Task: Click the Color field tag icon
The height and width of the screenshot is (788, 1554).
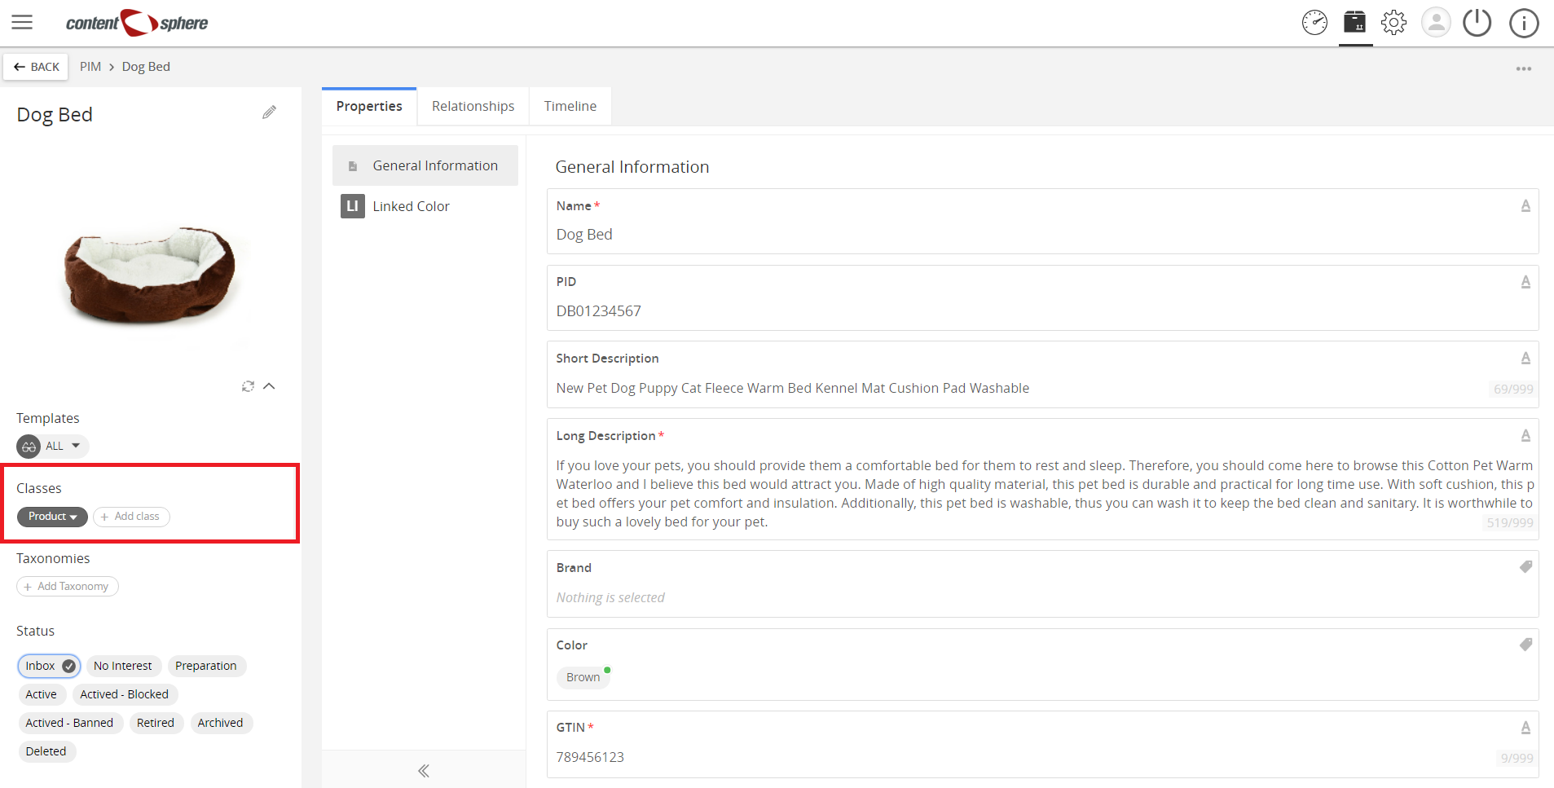Action: coord(1525,645)
